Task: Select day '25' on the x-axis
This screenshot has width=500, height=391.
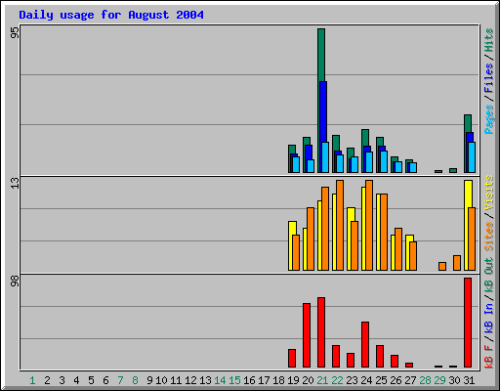Action: tap(381, 380)
